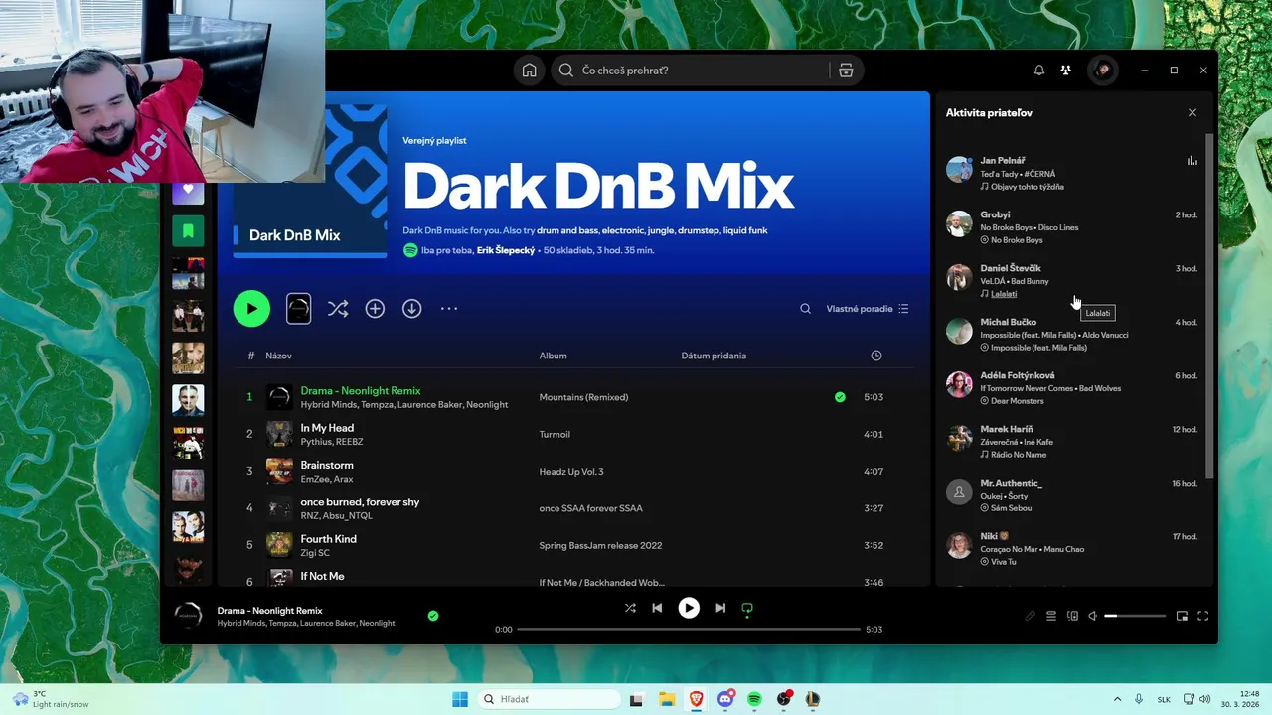The width and height of the screenshot is (1272, 715).
Task: Click the now-playing equalizer icon by Jan Pelnář
Action: pyautogui.click(x=1192, y=161)
